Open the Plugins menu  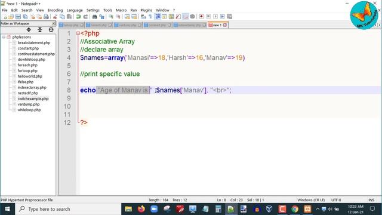click(x=146, y=10)
